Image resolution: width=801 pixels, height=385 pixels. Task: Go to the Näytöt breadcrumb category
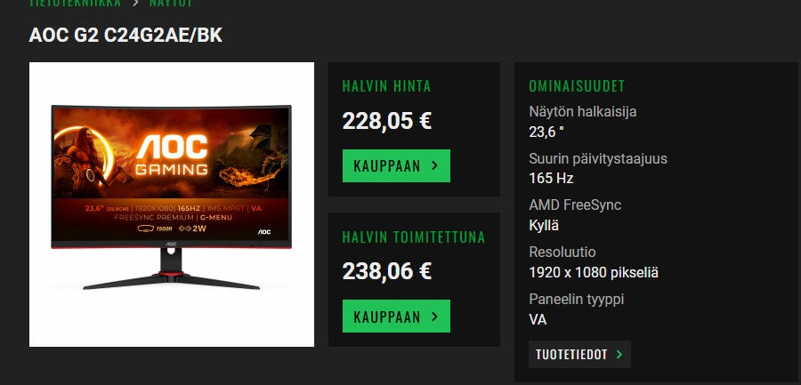pos(171,3)
